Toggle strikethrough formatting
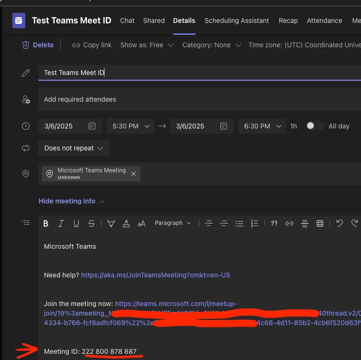Viewport: 361px width, 360px height. tap(92, 223)
